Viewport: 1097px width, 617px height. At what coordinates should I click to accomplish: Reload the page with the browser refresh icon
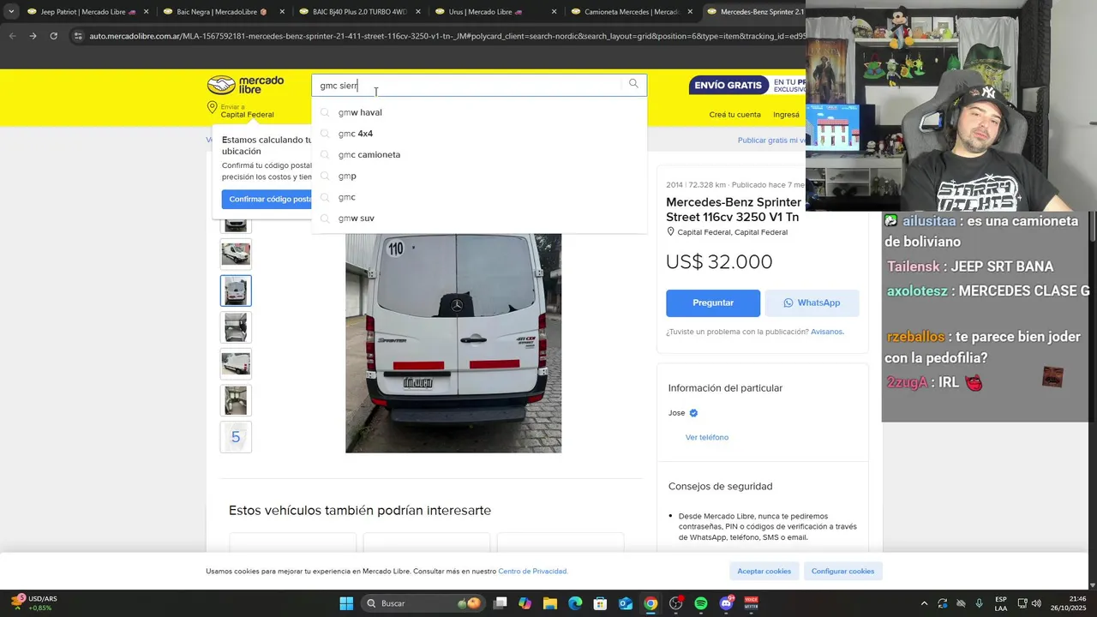point(53,36)
